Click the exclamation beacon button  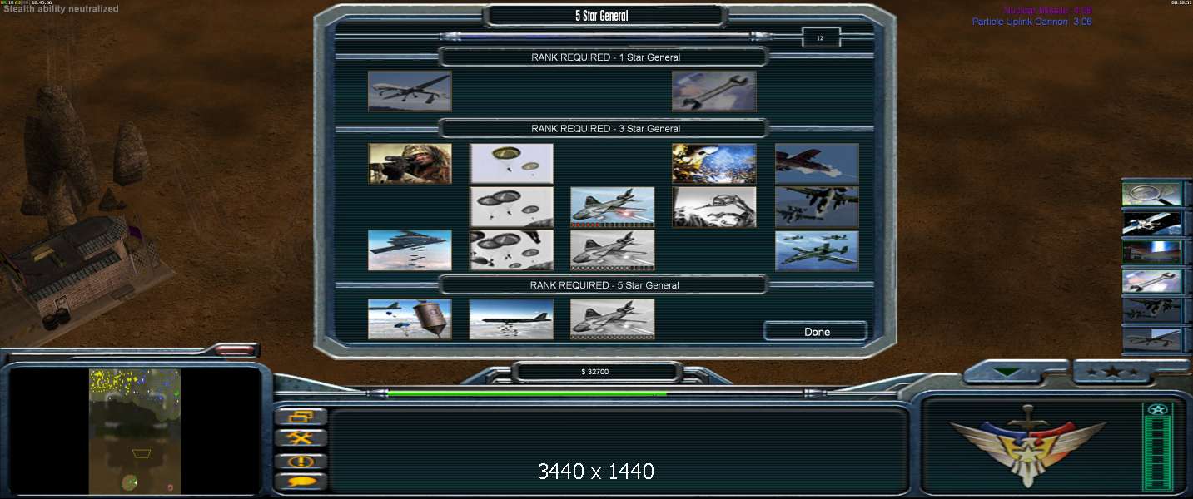point(301,461)
